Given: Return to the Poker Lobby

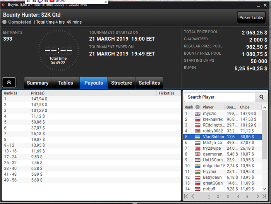Looking at the screenshot, I should [x=251, y=17].
